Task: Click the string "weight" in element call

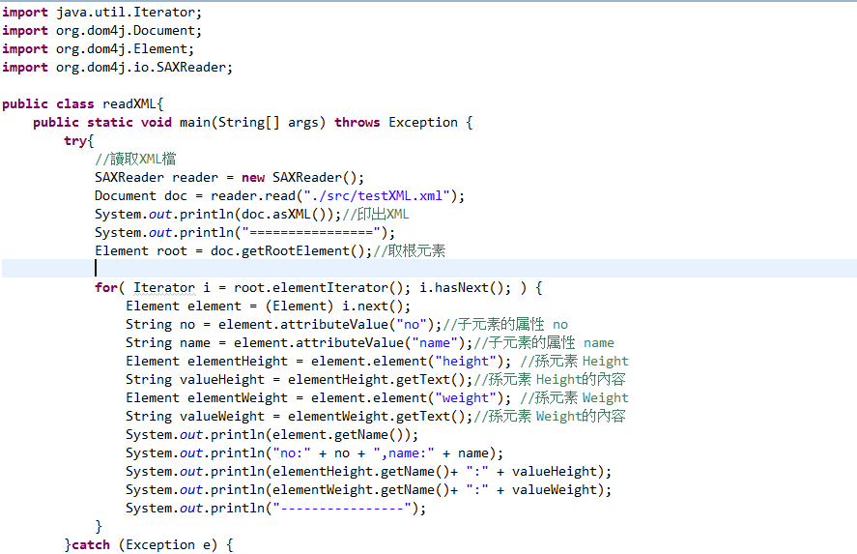Action: pos(466,398)
